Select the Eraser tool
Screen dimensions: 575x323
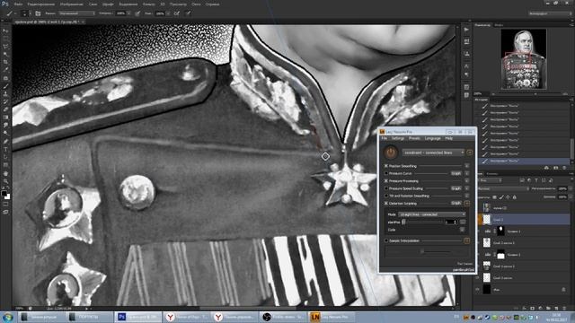pyautogui.click(x=5, y=109)
